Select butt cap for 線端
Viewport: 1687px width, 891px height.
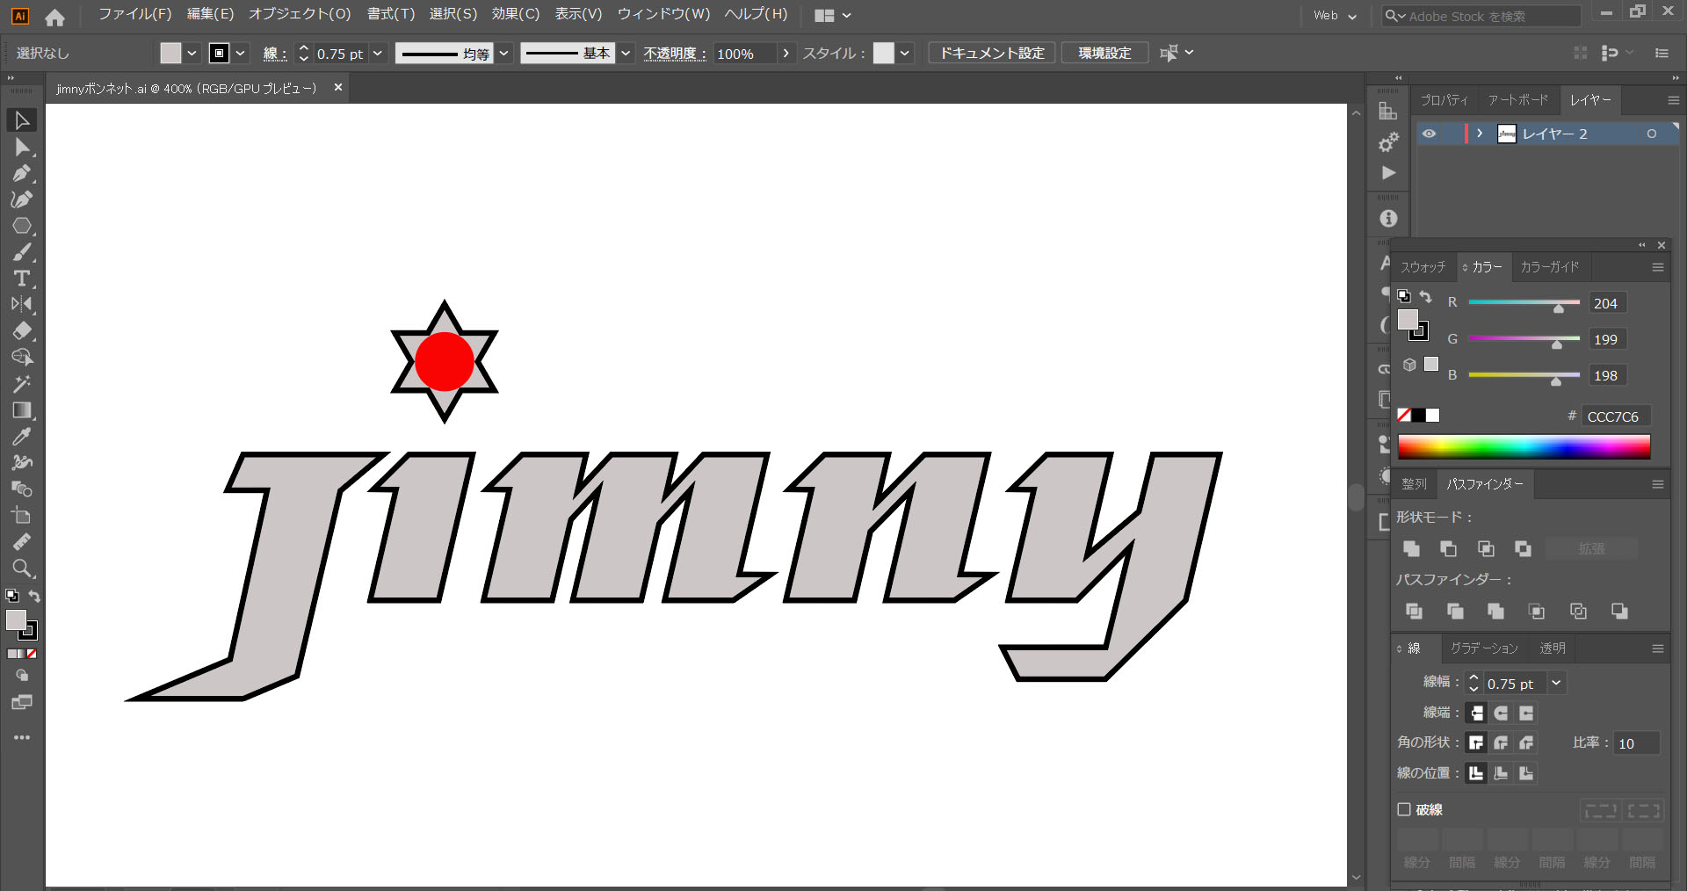[x=1476, y=713]
